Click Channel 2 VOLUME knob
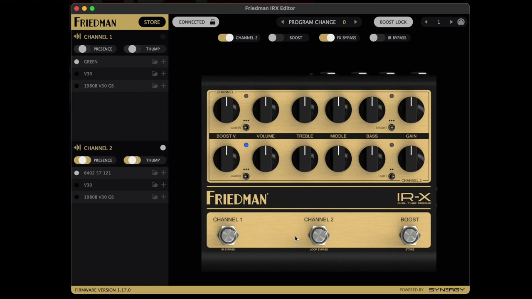This screenshot has width=532, height=299. pos(266,158)
